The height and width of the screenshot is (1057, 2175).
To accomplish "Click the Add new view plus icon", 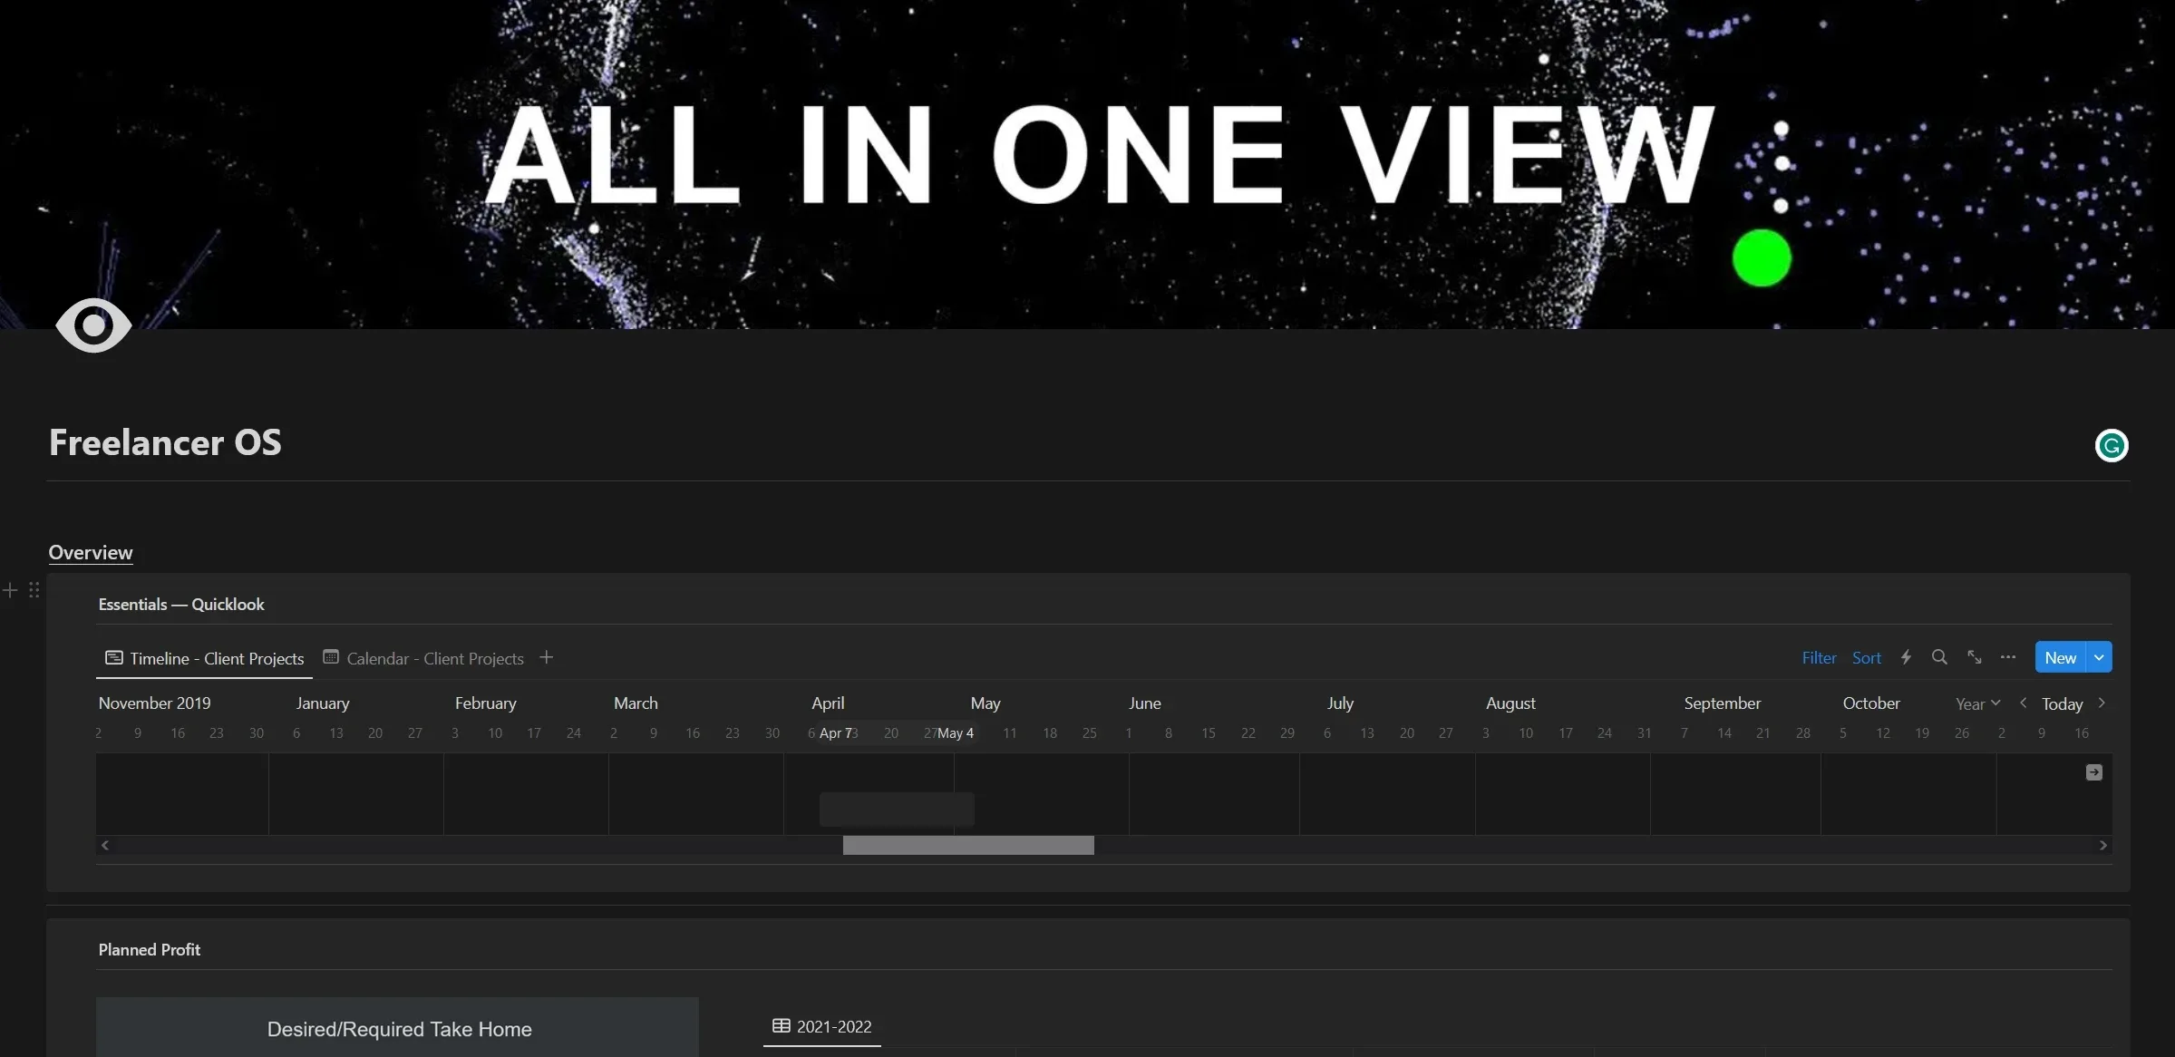I will click(547, 656).
